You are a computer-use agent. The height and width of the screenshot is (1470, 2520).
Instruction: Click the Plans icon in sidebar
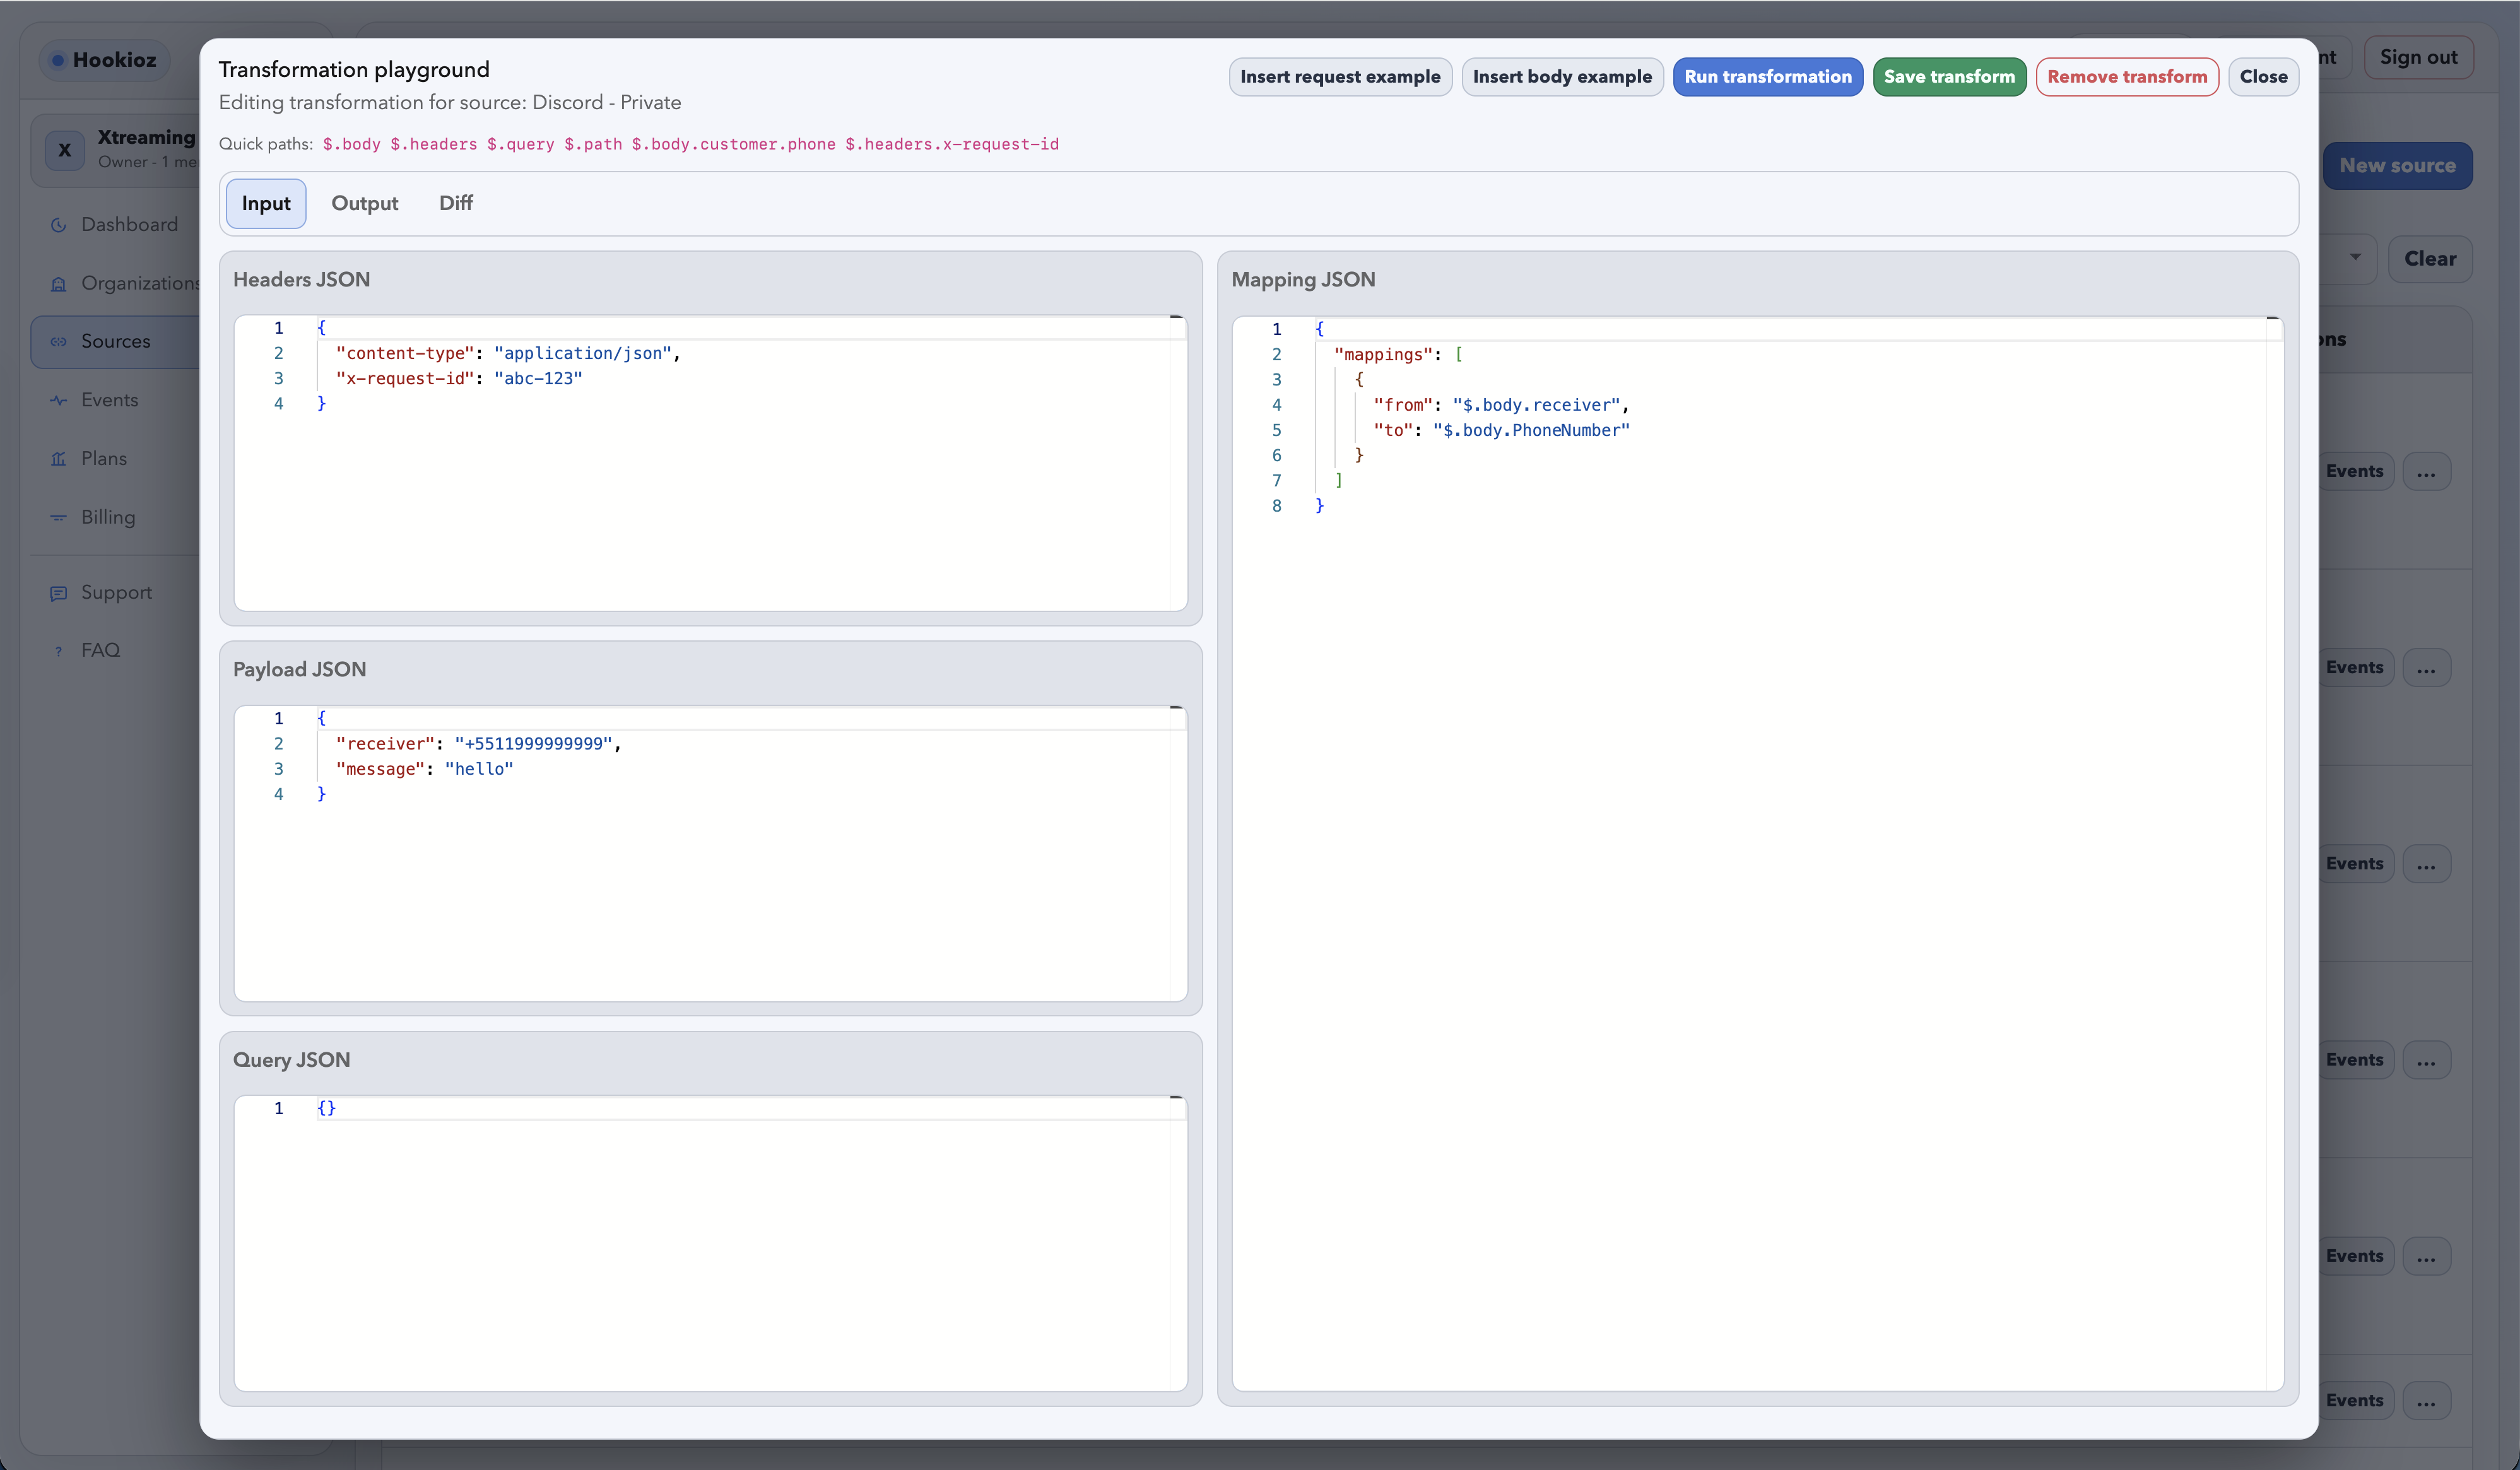click(58, 459)
